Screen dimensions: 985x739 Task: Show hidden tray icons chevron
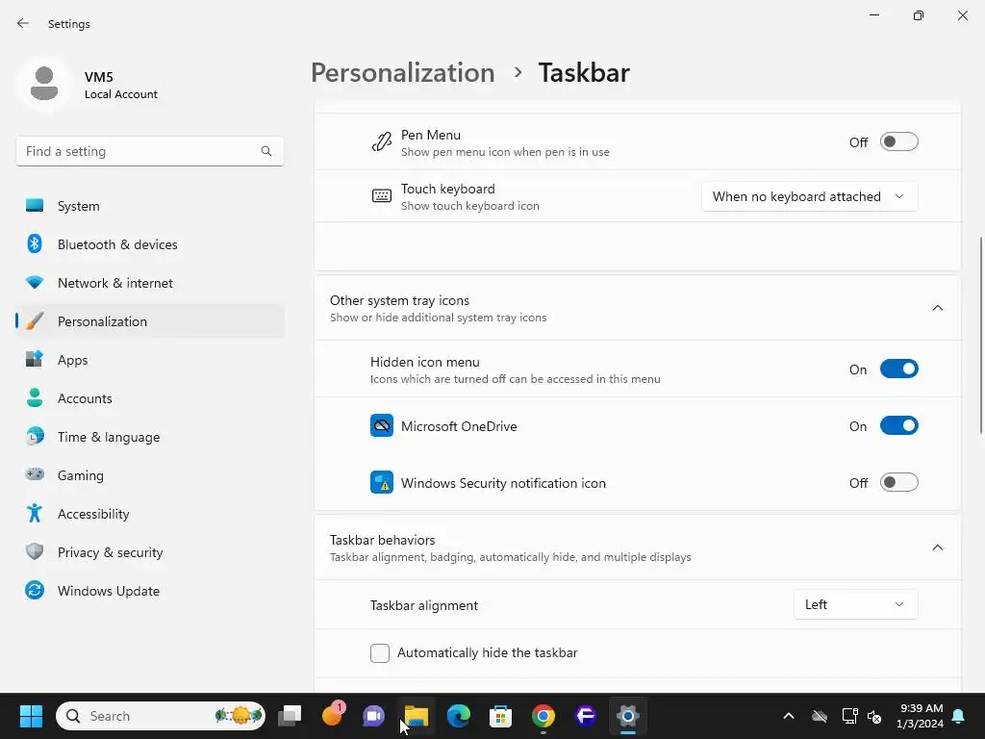coord(789,716)
